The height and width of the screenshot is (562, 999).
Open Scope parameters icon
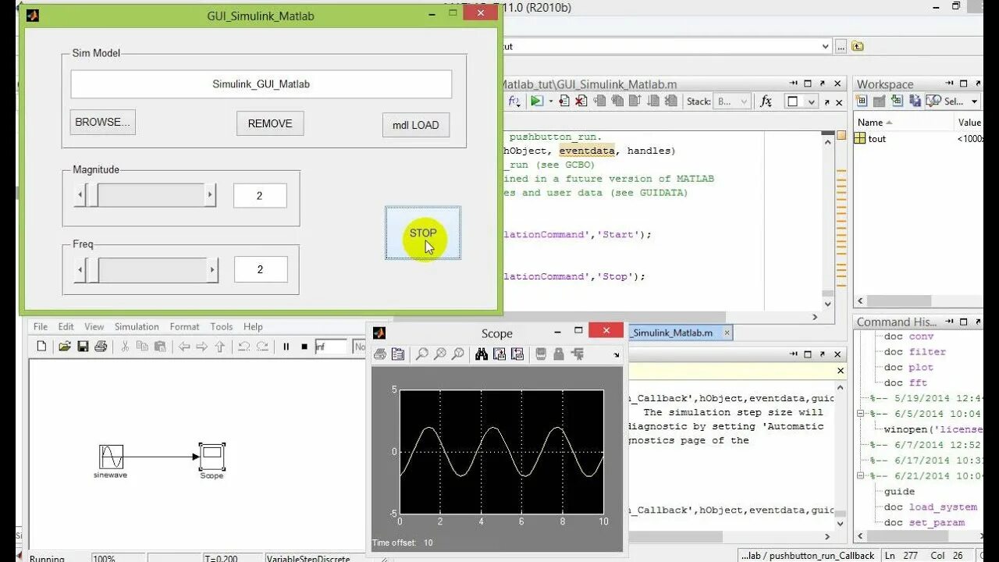click(x=398, y=354)
